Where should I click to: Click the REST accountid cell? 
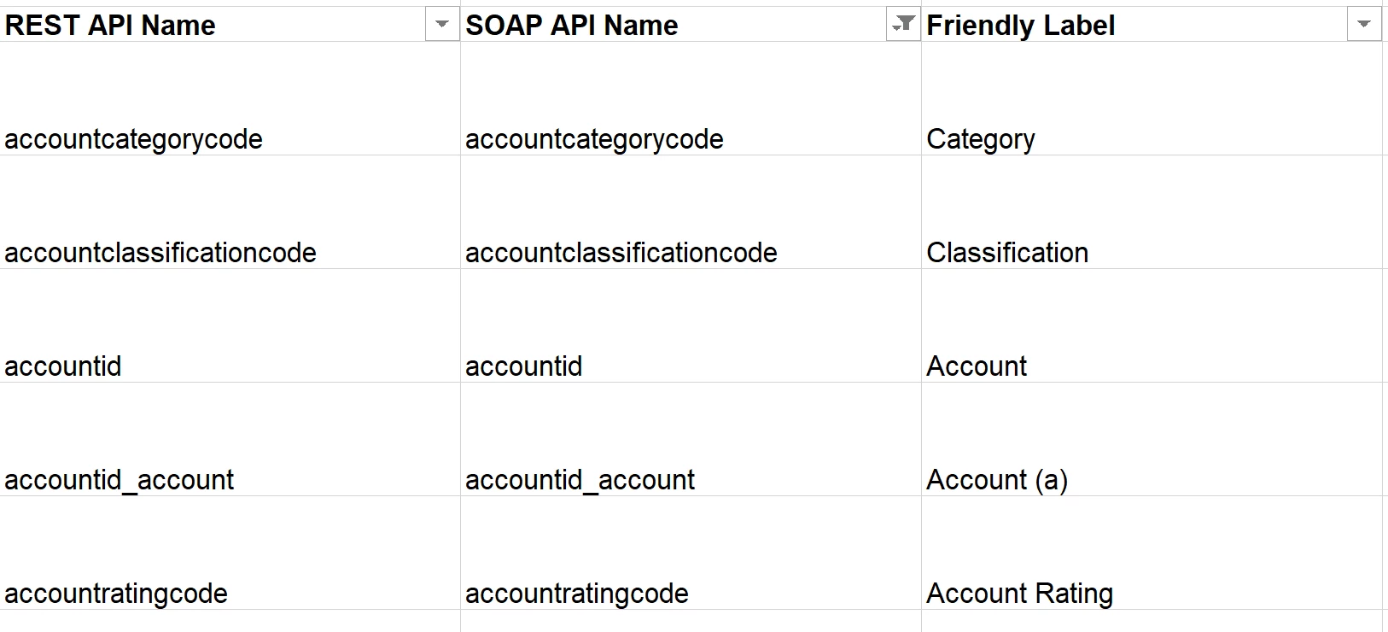(x=230, y=325)
